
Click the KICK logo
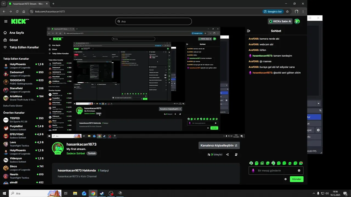tap(20, 21)
